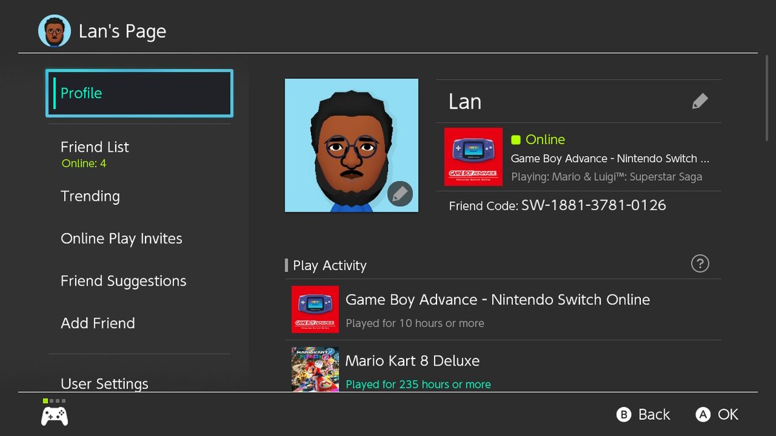
Task: Open the Play Activity help question mark
Action: tap(700, 264)
